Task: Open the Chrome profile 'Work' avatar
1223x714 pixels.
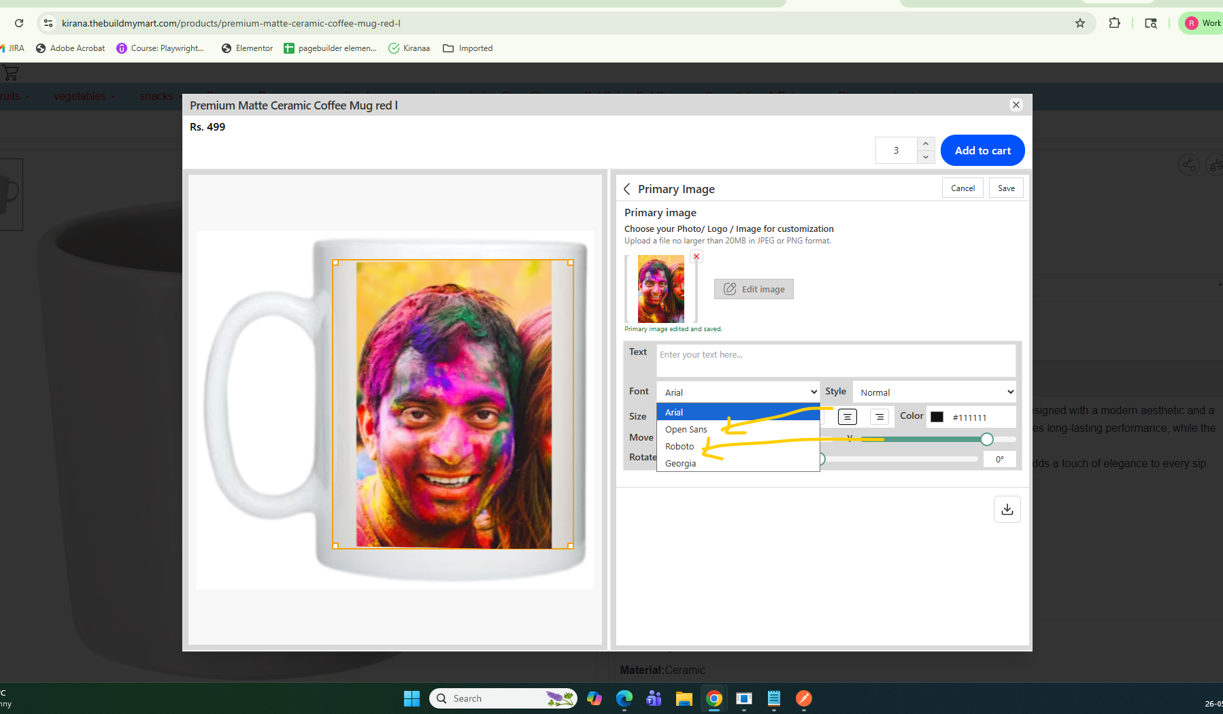Action: tap(1203, 23)
